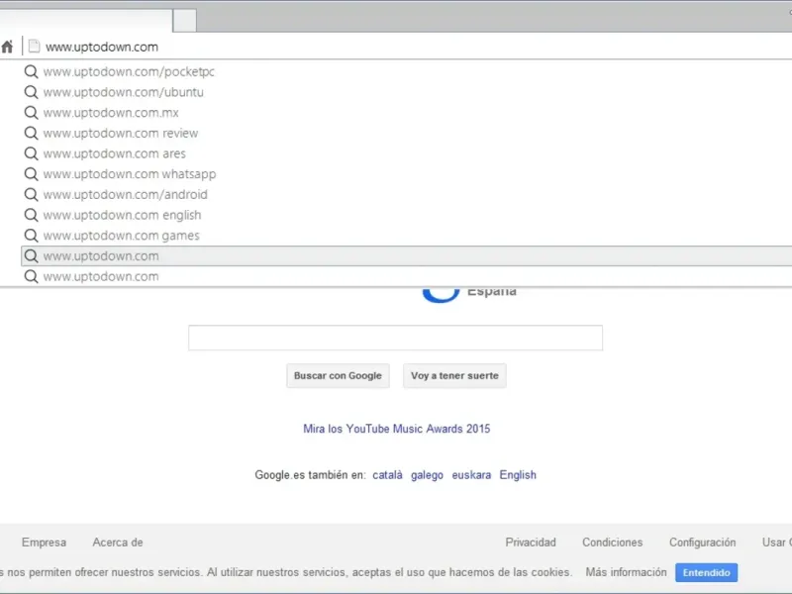792x594 pixels.
Task: Open the Configuración footer link
Action: pyautogui.click(x=702, y=542)
